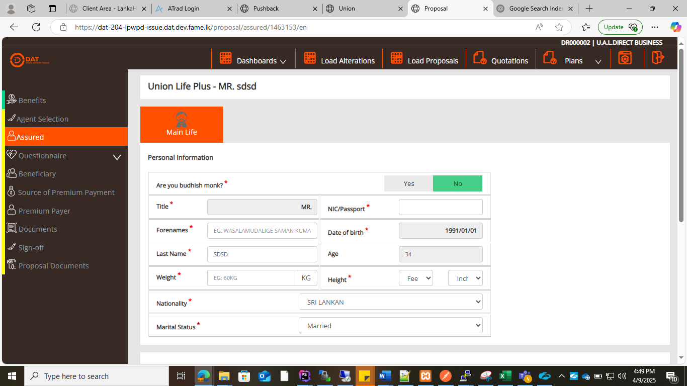The image size is (687, 386).
Task: Click the Age field
Action: tap(441, 254)
